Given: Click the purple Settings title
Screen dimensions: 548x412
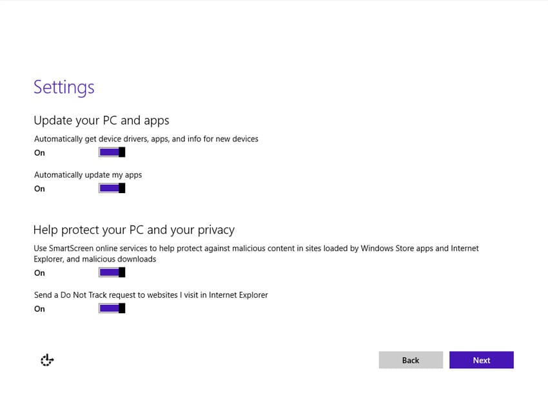Looking at the screenshot, I should click(x=64, y=87).
